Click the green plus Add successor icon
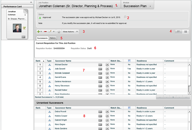The image size is (192, 130). coord(38,31)
